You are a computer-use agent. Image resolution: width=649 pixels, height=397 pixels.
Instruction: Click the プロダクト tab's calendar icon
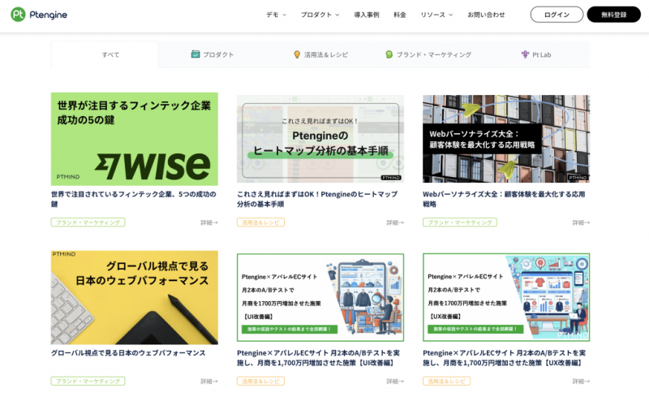point(196,54)
